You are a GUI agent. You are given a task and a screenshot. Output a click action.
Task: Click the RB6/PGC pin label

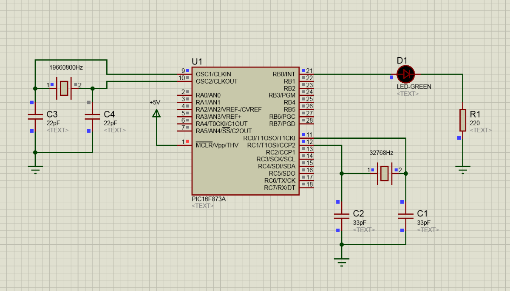click(282, 117)
